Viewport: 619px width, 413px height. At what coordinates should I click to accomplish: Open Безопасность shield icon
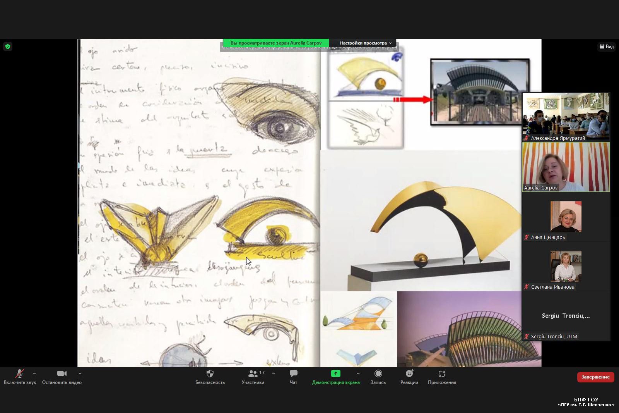pyautogui.click(x=210, y=373)
